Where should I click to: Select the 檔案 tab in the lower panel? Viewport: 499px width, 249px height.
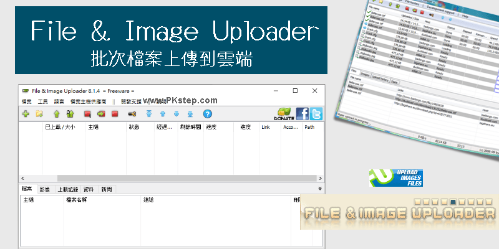click(27, 189)
